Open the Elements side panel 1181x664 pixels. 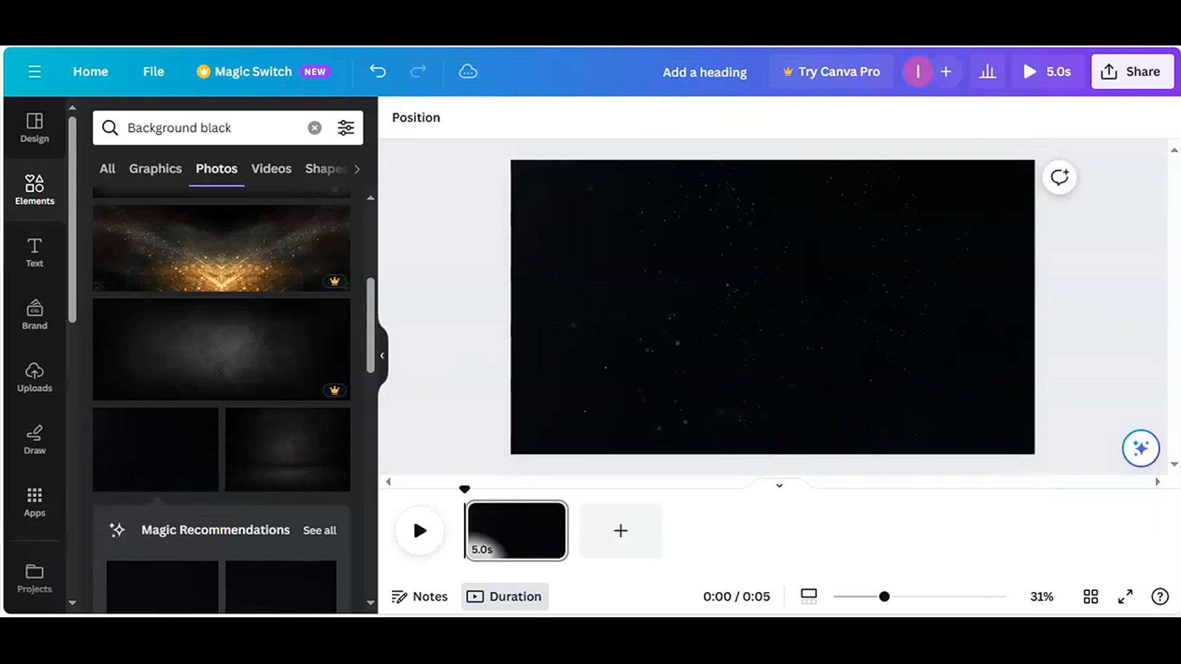(x=34, y=189)
